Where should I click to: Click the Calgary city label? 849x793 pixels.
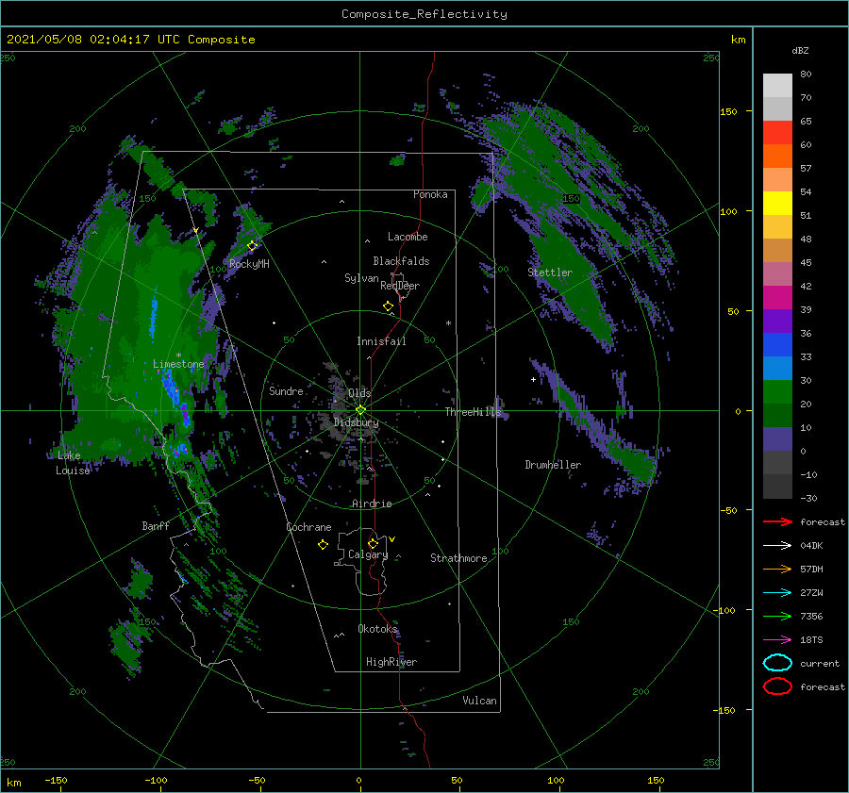pos(368,554)
